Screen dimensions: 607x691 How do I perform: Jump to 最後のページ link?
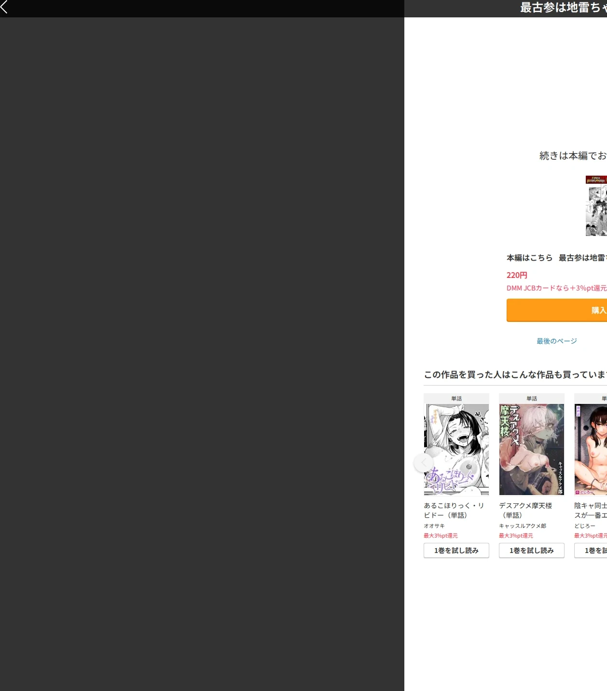pyautogui.click(x=557, y=341)
